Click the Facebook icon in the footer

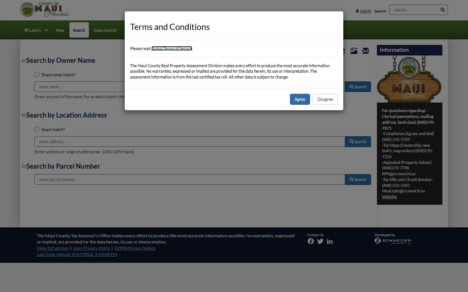311,241
